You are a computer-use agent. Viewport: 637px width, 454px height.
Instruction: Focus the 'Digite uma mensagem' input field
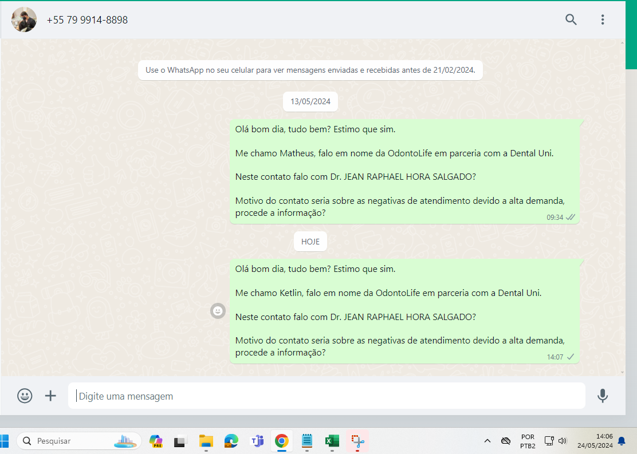(x=327, y=396)
